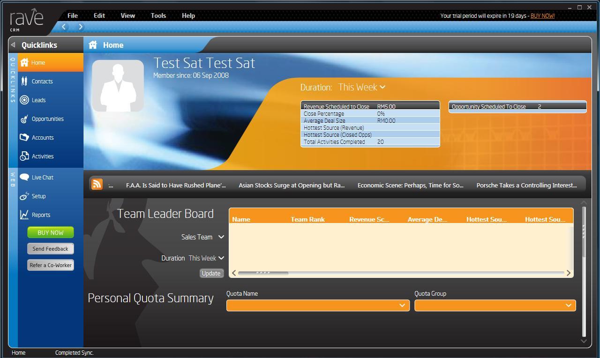This screenshot has height=358, width=600.
Task: Open the Sales Team dropdown
Action: pyautogui.click(x=221, y=237)
